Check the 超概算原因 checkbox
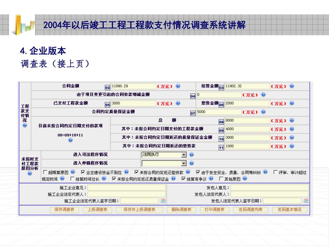The height and width of the screenshot is (246, 329). coord(45,172)
